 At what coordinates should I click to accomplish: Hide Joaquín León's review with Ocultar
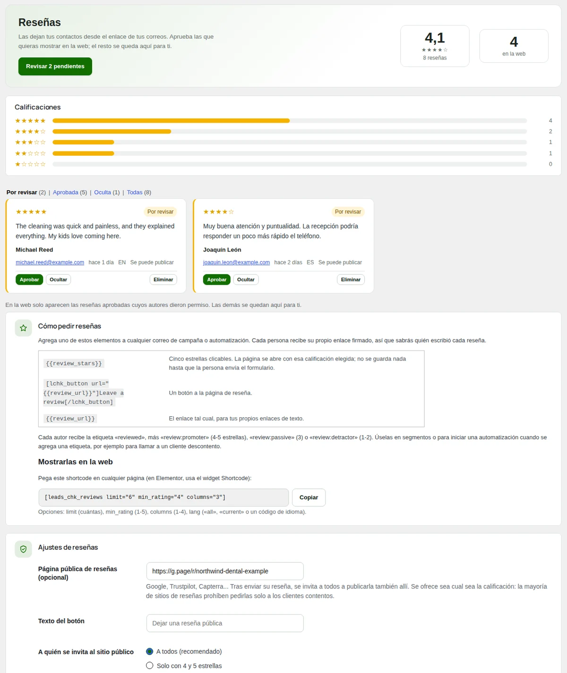pyautogui.click(x=246, y=280)
